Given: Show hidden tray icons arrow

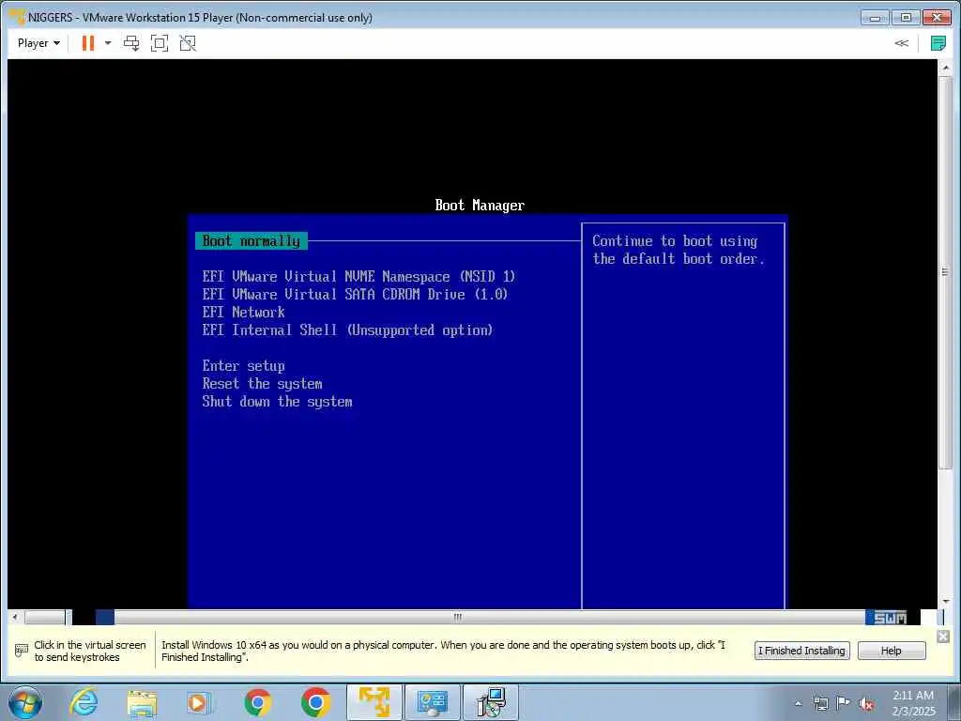Looking at the screenshot, I should (798, 703).
